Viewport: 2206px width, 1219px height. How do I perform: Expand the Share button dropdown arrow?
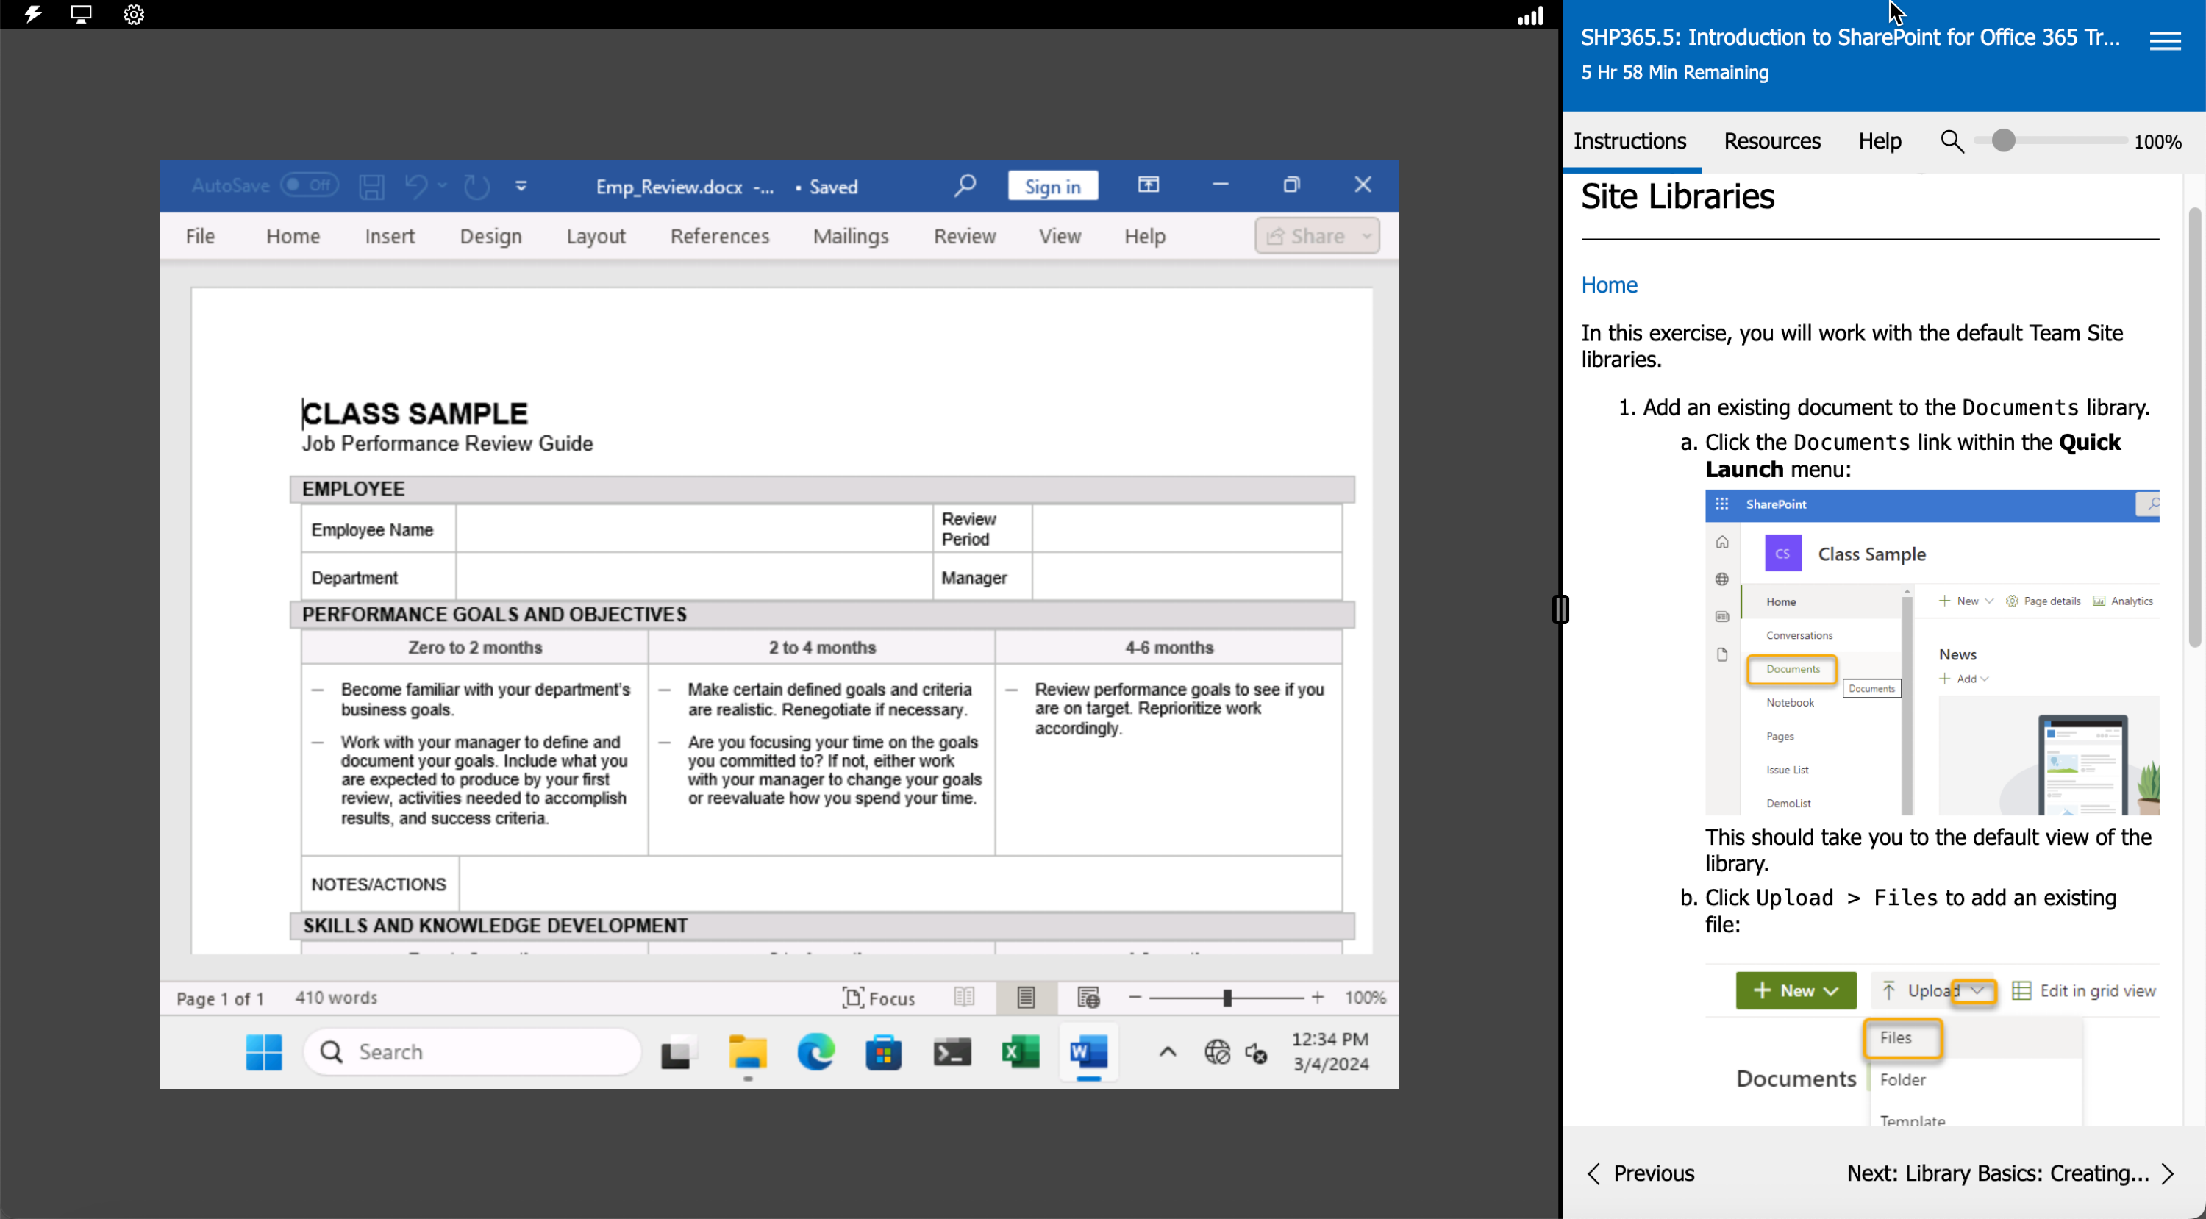click(x=1366, y=236)
